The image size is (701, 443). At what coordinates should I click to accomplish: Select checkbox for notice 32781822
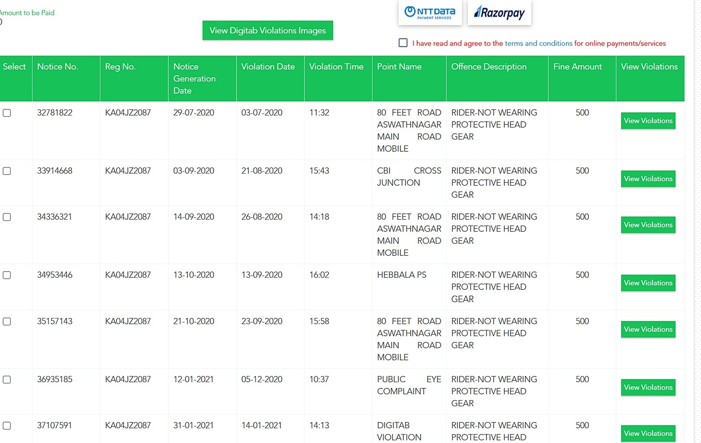pos(7,113)
